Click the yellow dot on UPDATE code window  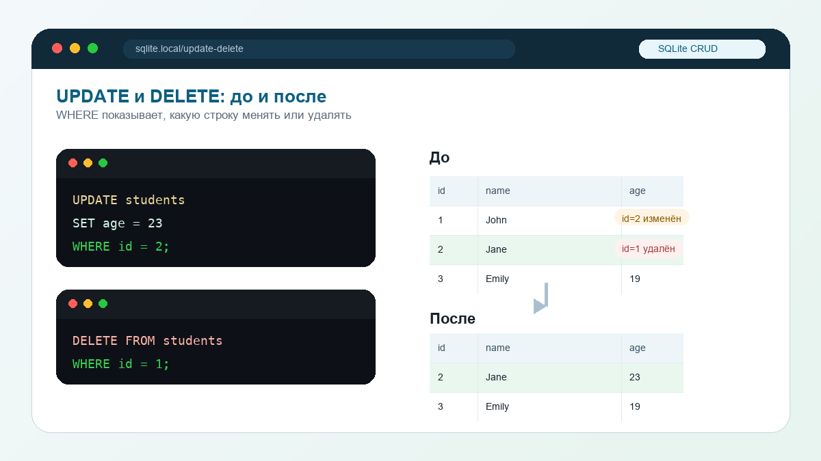88,163
